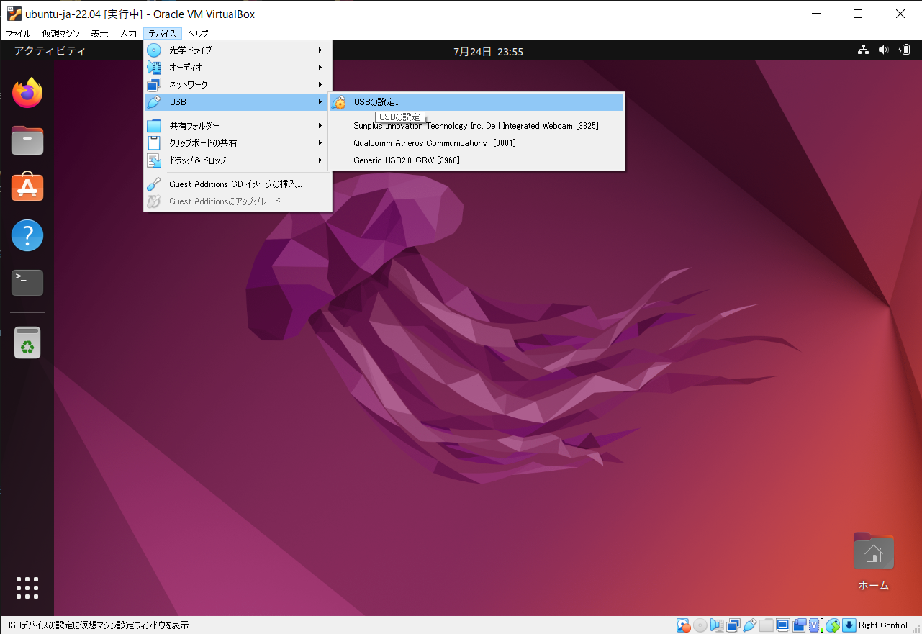Screen dimensions: 922x634
Task: Click the optical disc icon in the デバイス menu
Action: 154,50
